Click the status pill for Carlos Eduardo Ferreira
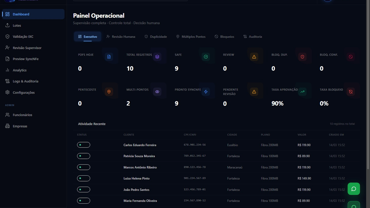This screenshot has width=370, height=208. (x=84, y=145)
